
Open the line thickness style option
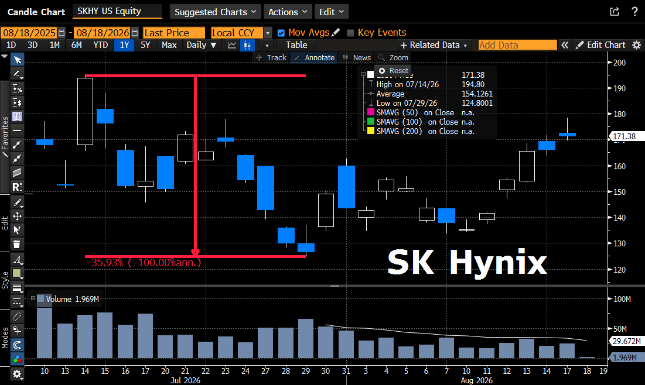coord(17,287)
